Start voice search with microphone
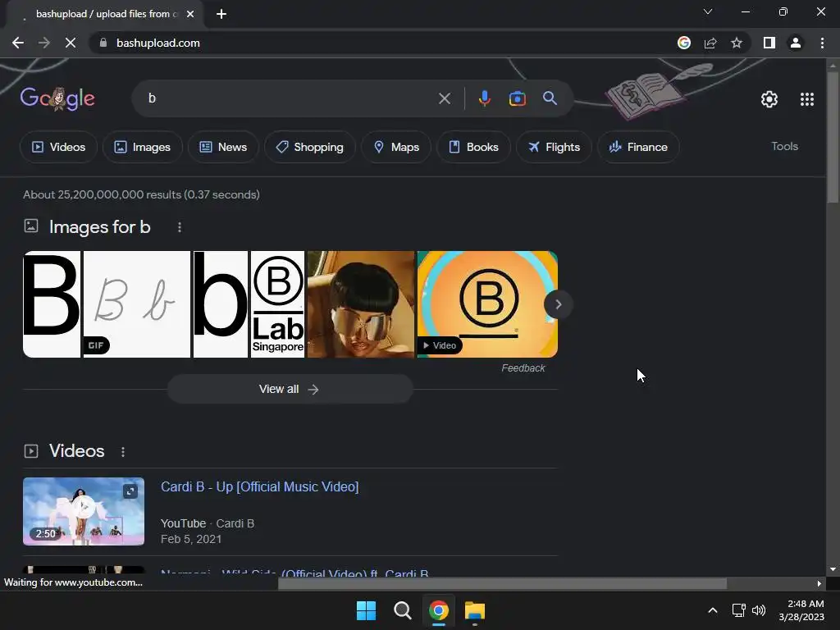The height and width of the screenshot is (630, 840). click(x=484, y=98)
